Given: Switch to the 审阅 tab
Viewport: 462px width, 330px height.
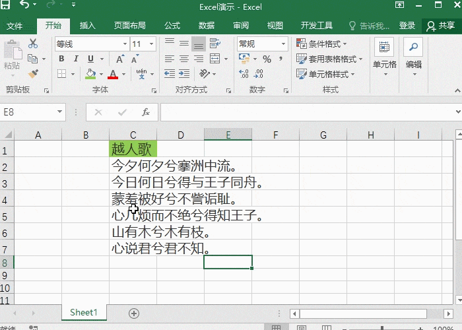Looking at the screenshot, I should tap(241, 26).
